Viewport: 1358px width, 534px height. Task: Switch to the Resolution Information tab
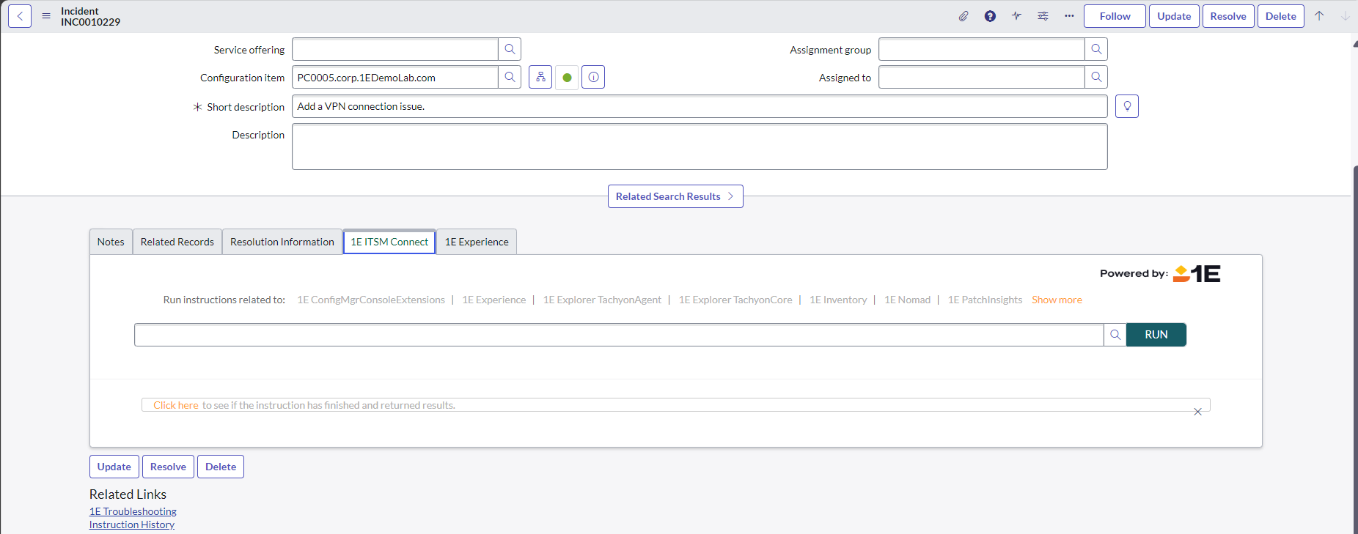pos(282,242)
